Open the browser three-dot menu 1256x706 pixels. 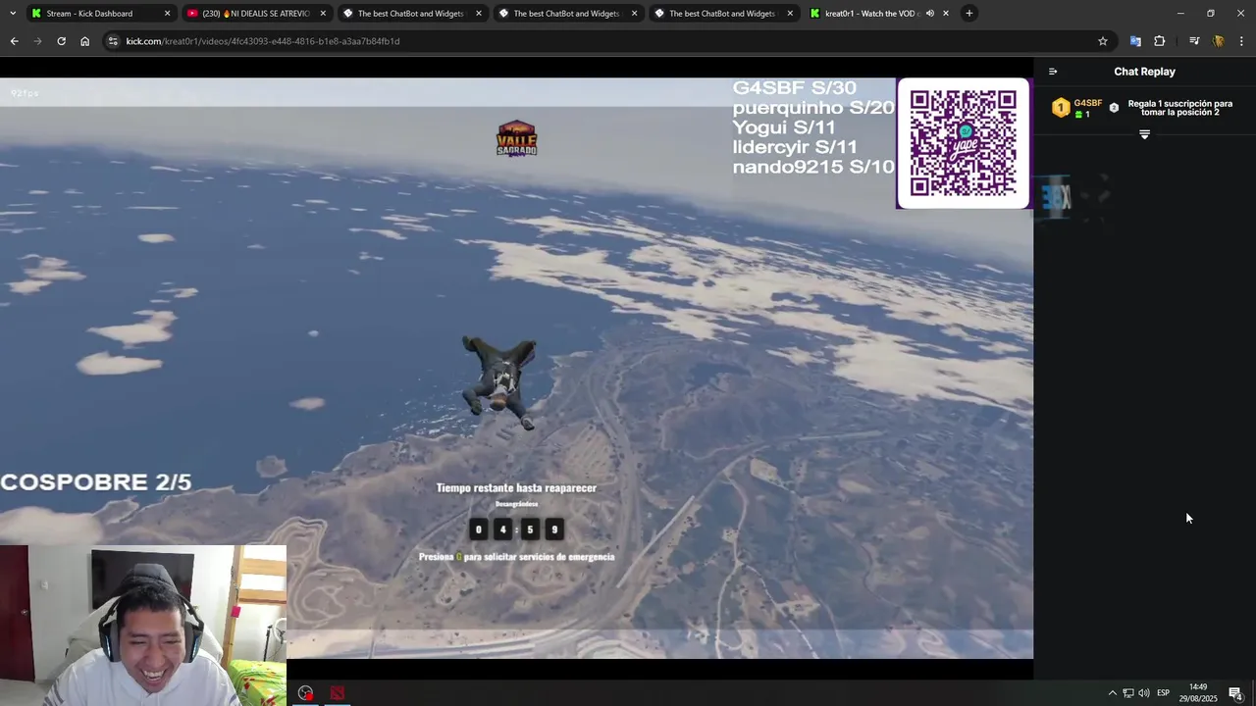tap(1241, 41)
